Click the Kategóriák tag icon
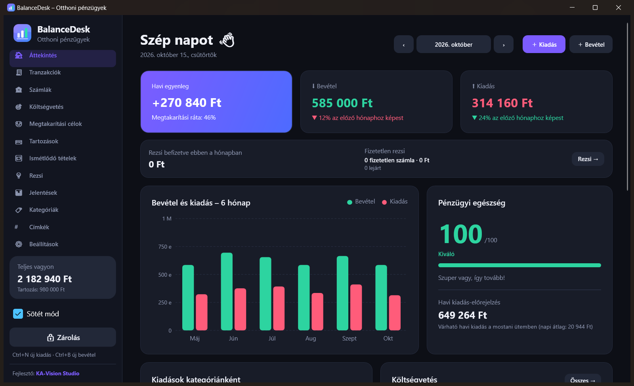The image size is (634, 386). click(19, 210)
